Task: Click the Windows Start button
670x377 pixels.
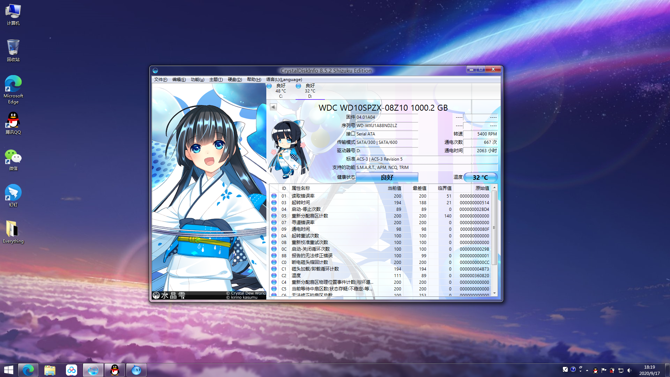Action: [x=9, y=370]
